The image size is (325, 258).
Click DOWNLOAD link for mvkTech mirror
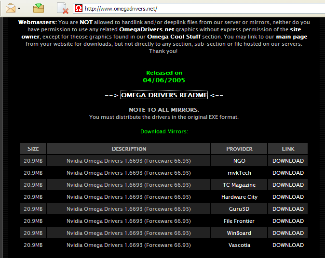point(288,173)
